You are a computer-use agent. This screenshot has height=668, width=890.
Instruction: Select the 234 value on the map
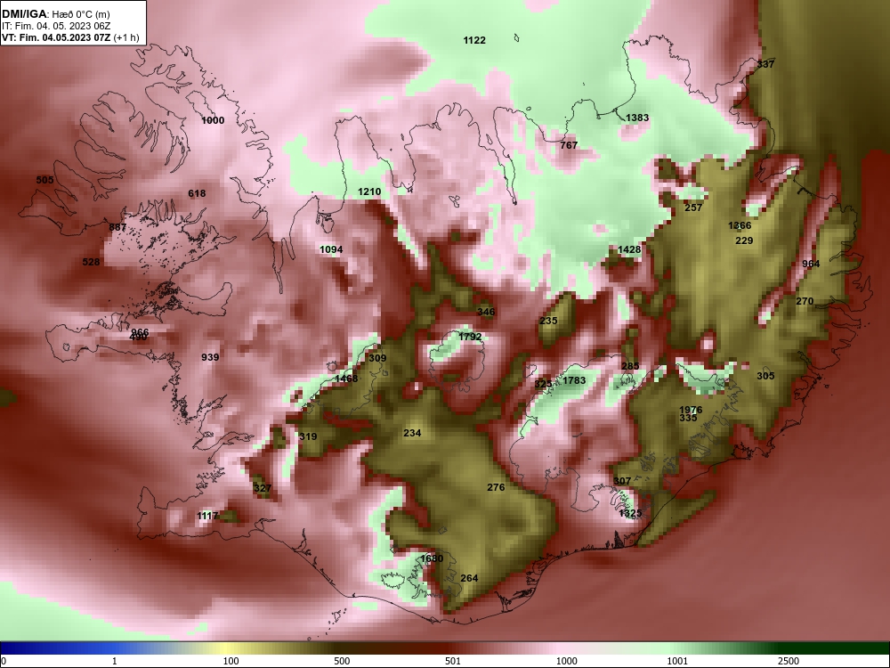point(412,434)
